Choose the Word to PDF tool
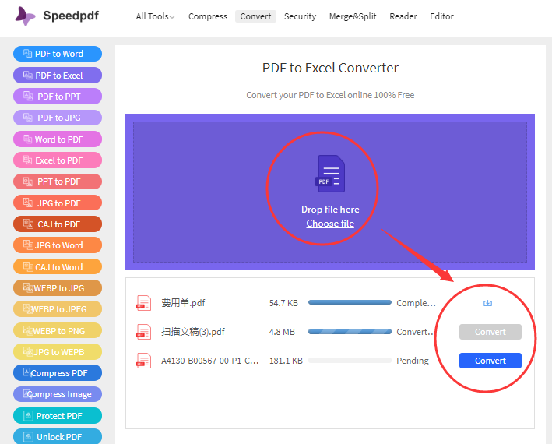 pyautogui.click(x=58, y=139)
